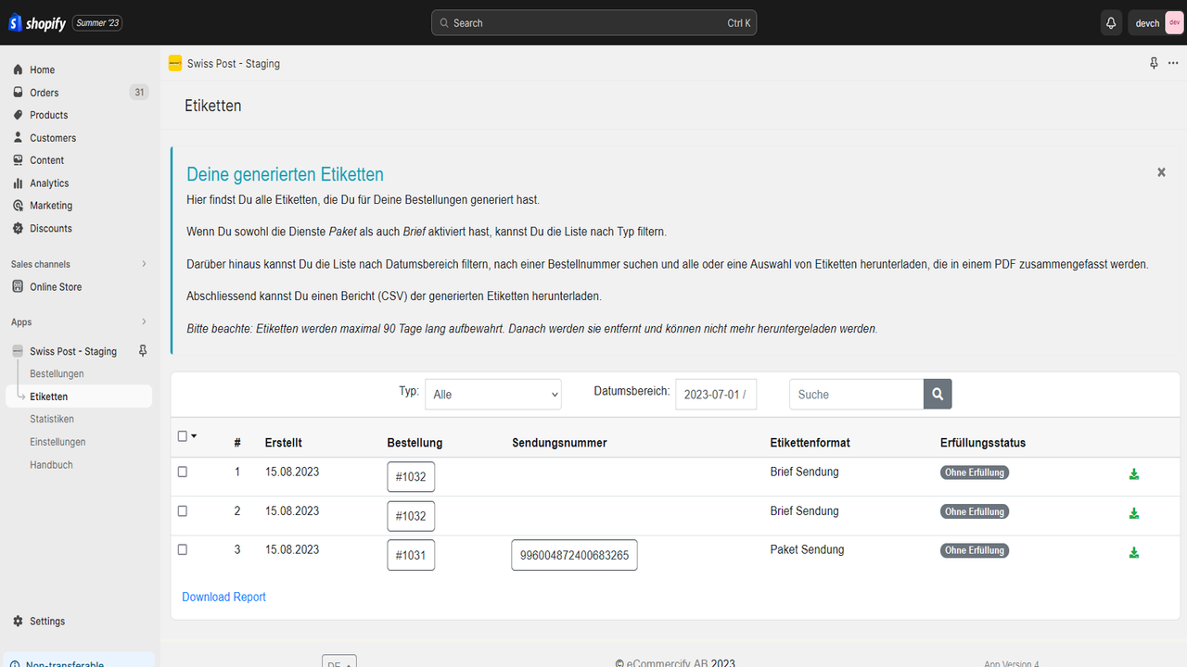Click Brief Sendung cell in row 2
This screenshot has width=1187, height=667.
[804, 510]
